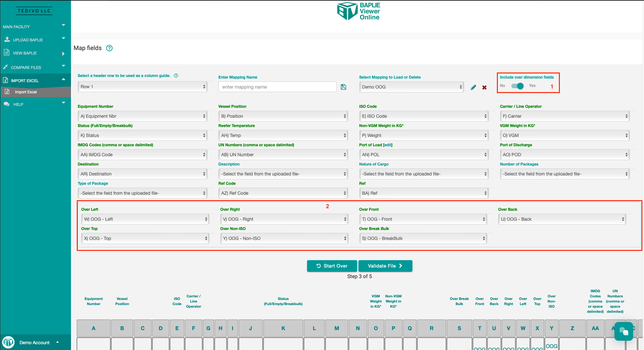Viewport: 644px width, 350px height.
Task: Click the save mapping floppy disk icon
Action: click(343, 87)
